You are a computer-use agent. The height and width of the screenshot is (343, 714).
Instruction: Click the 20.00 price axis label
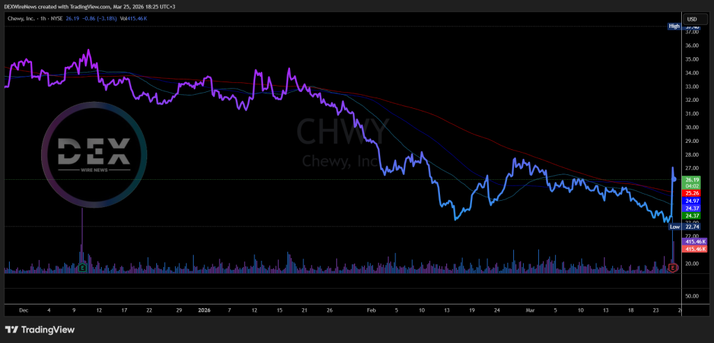click(x=692, y=264)
